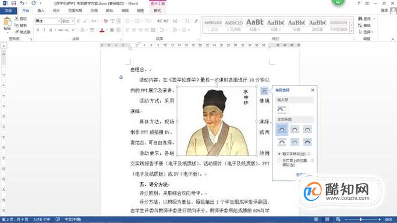The height and width of the screenshot is (223, 397).
Task: Close the layout options panel
Action: pyautogui.click(x=313, y=90)
